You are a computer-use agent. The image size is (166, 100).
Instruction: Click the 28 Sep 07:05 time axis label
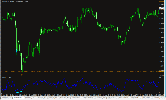(x=60, y=95)
